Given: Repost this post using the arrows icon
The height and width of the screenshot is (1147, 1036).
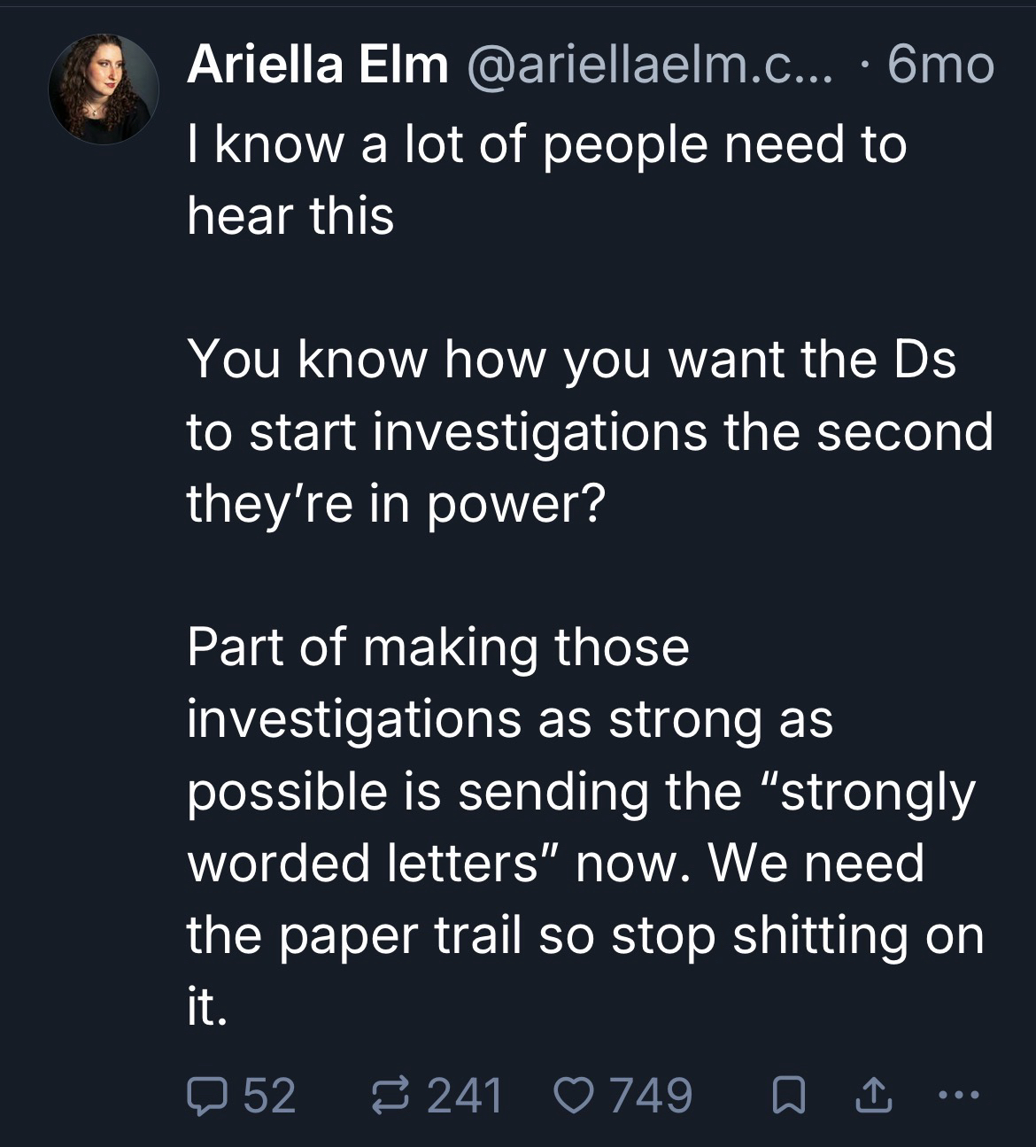Looking at the screenshot, I should click(390, 1097).
